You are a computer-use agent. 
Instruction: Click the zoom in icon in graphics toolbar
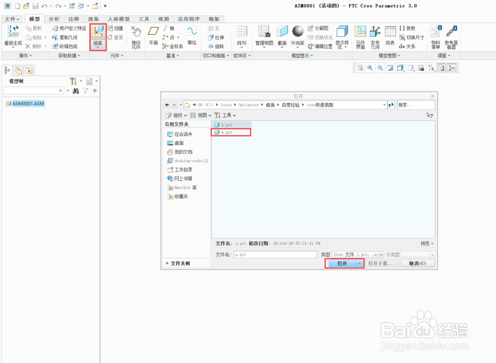click(x=370, y=68)
